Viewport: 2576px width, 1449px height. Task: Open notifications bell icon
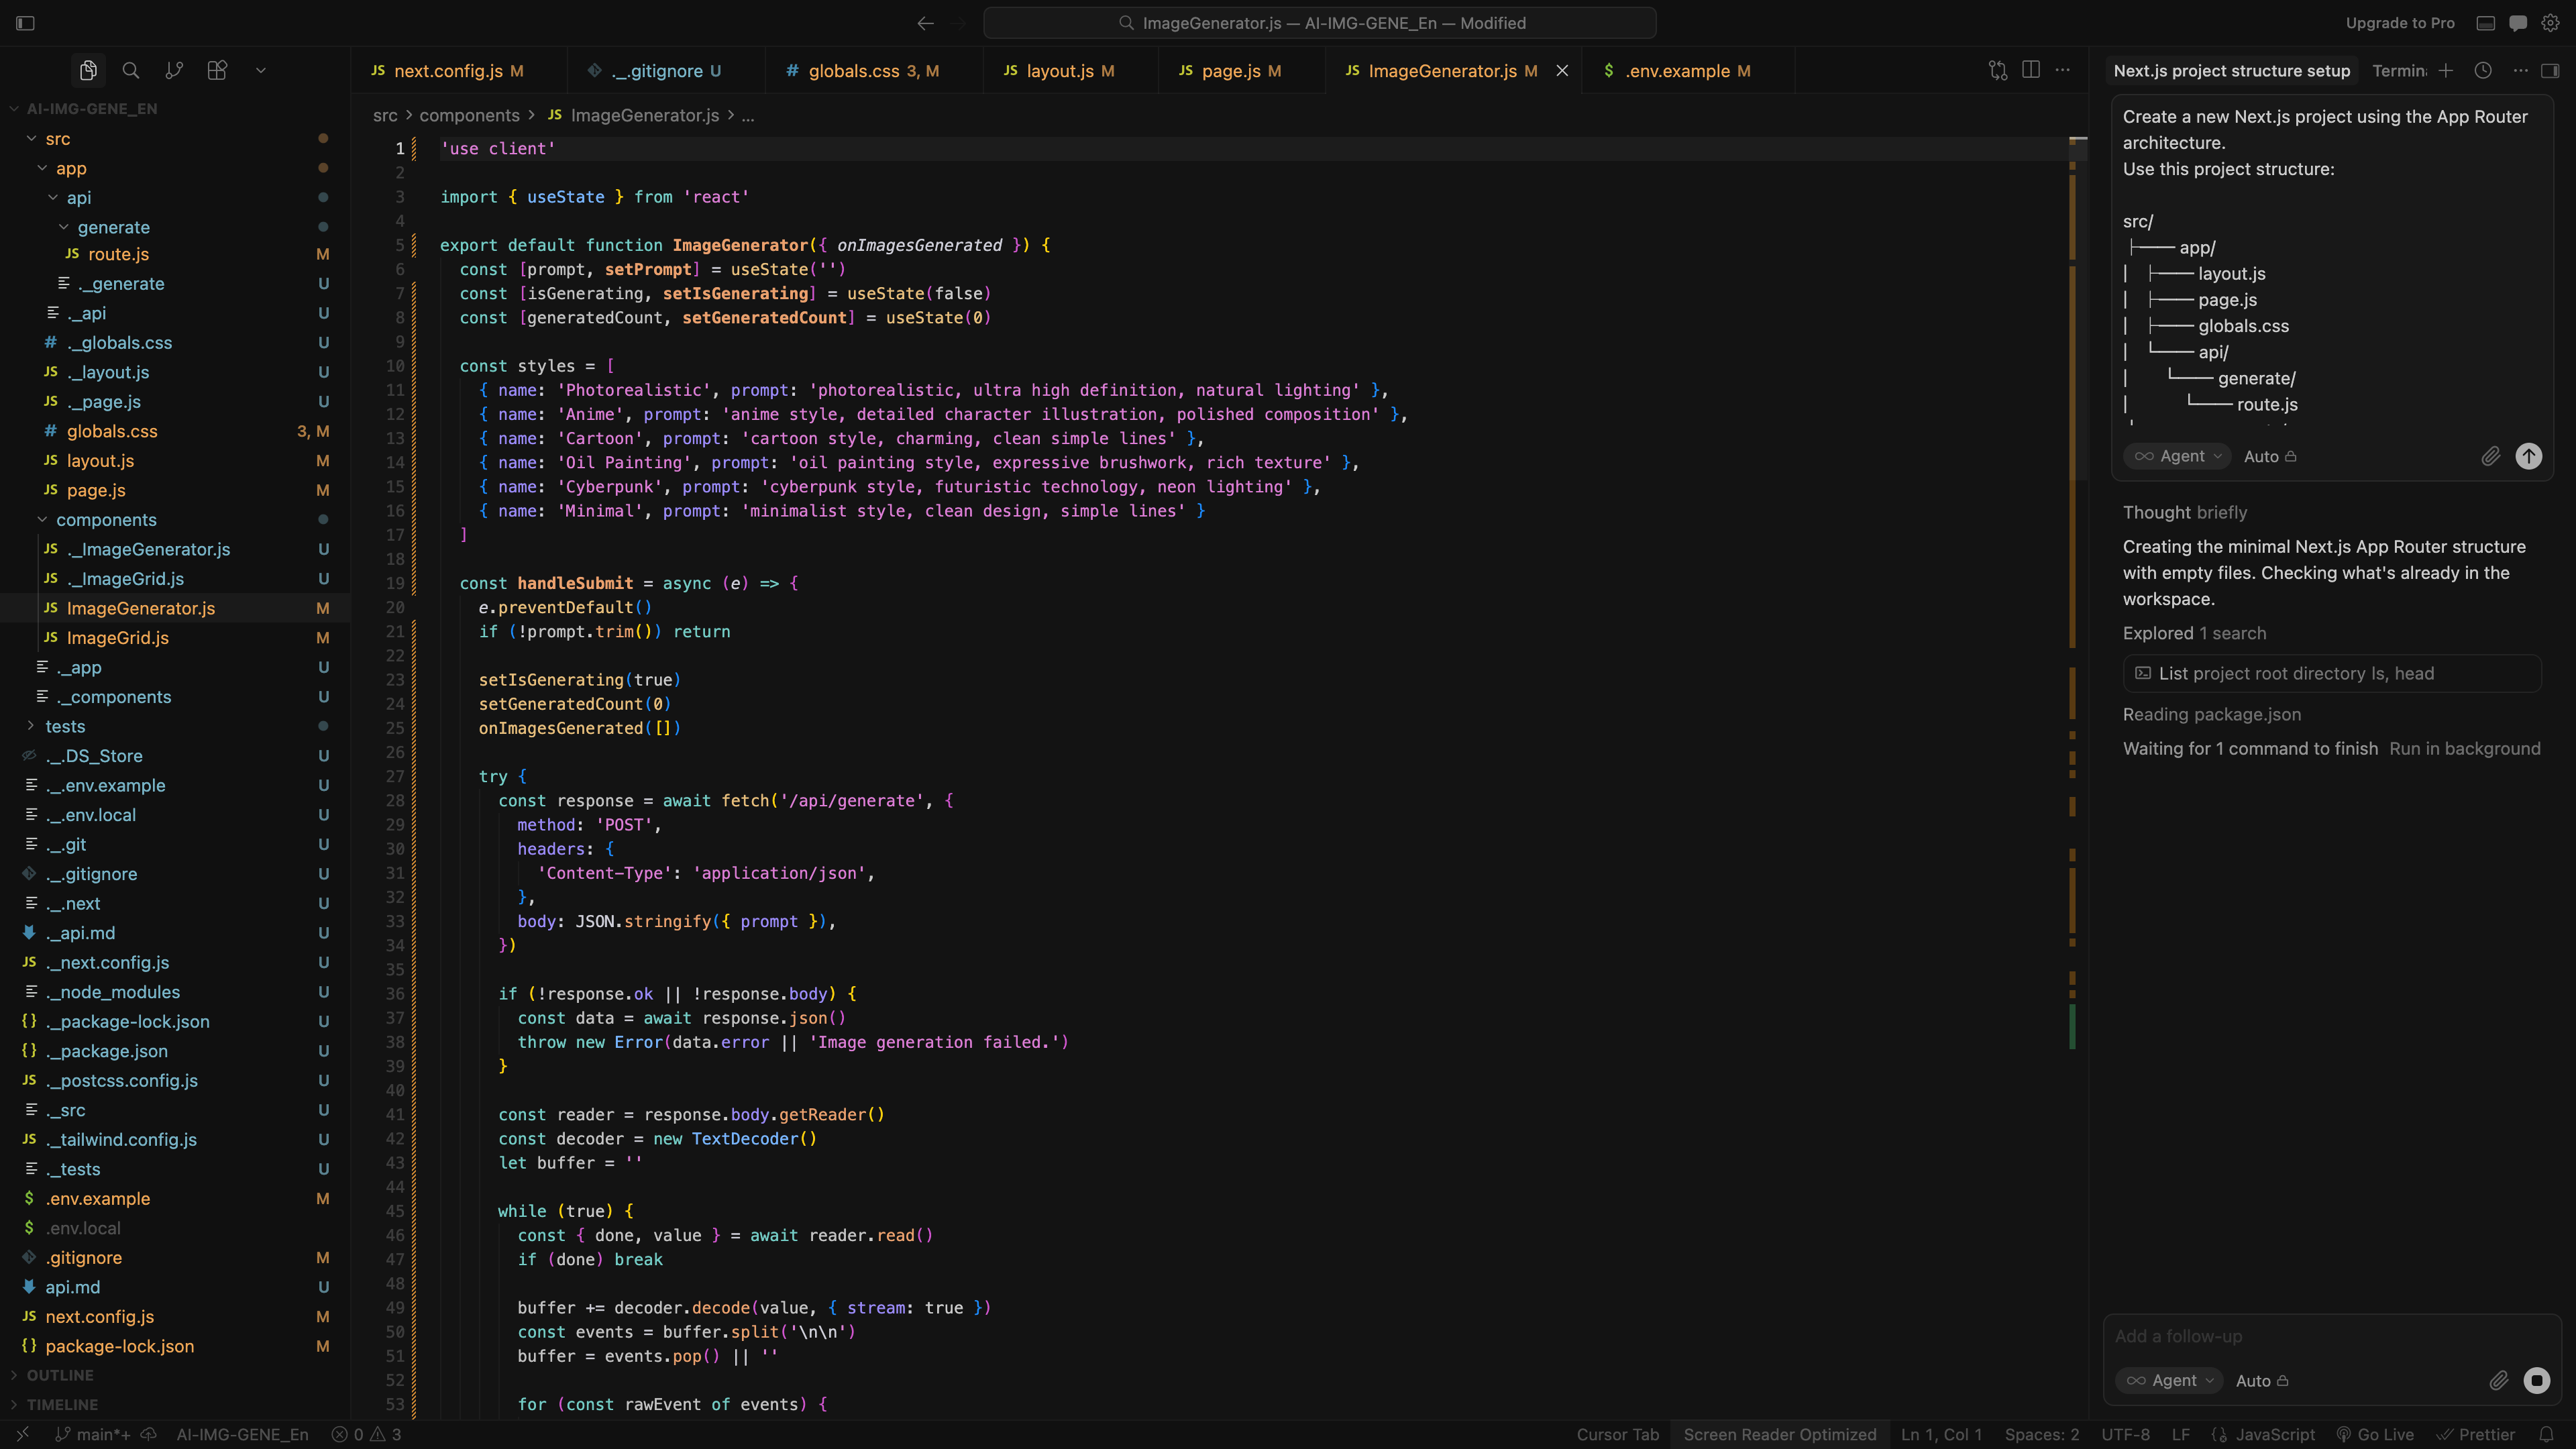[2546, 1435]
